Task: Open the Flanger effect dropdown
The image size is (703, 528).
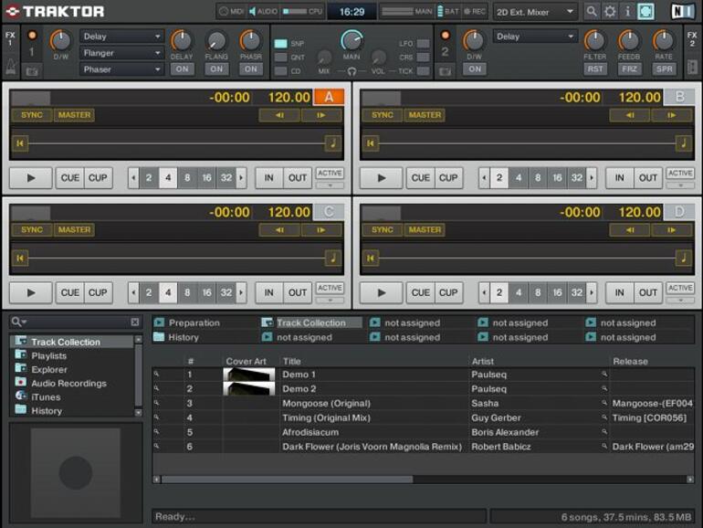Action: point(121,53)
